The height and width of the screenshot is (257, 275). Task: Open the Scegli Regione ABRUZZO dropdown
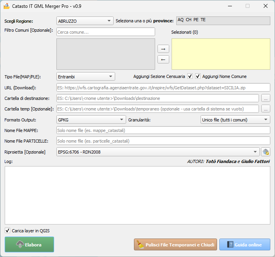[85, 21]
